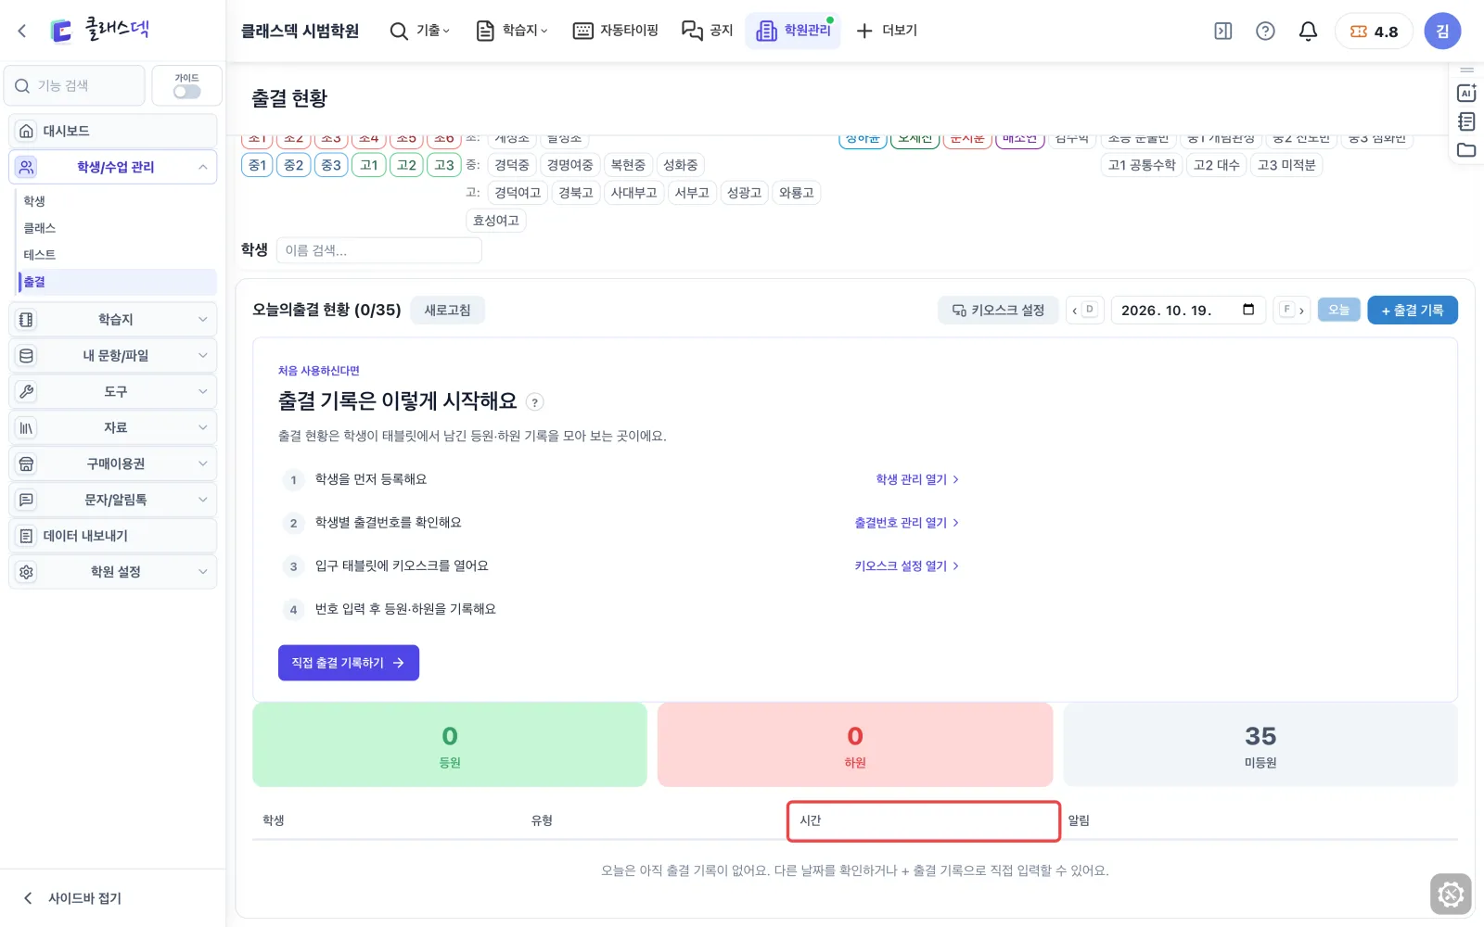Click the settings gear floating button
The height and width of the screenshot is (927, 1484).
coord(1451,895)
